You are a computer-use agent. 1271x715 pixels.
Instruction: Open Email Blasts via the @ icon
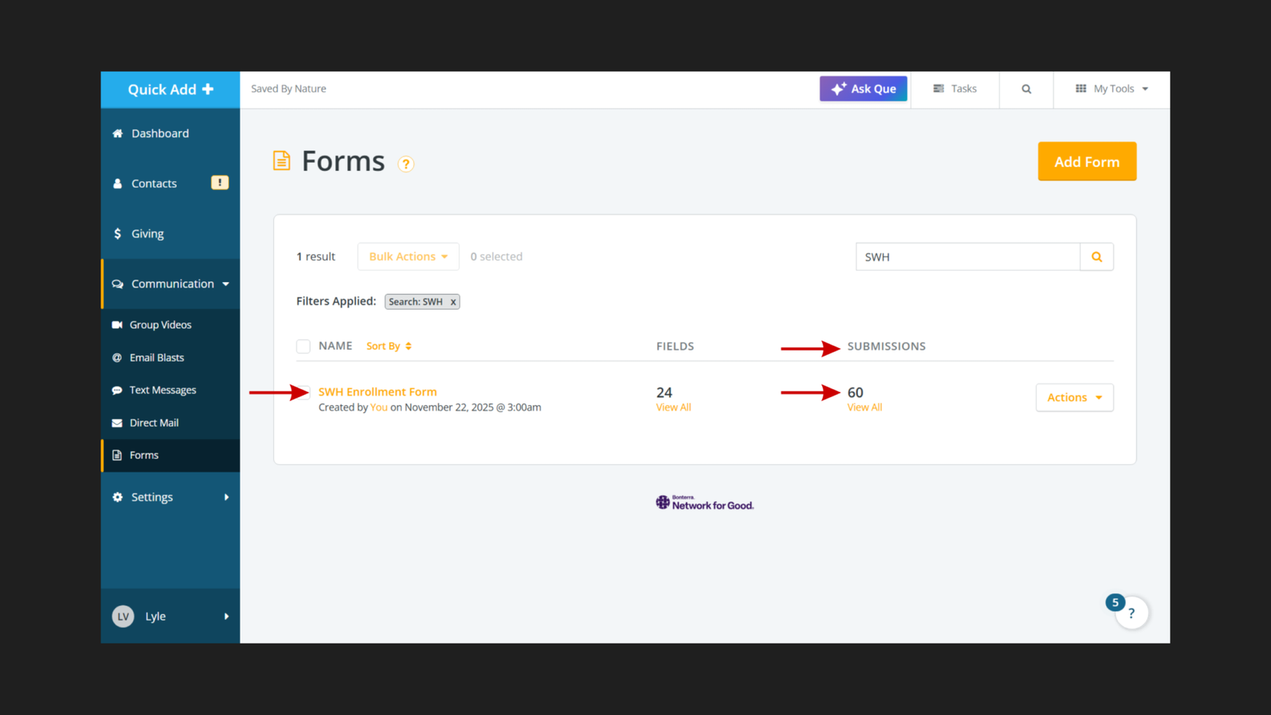coord(117,357)
